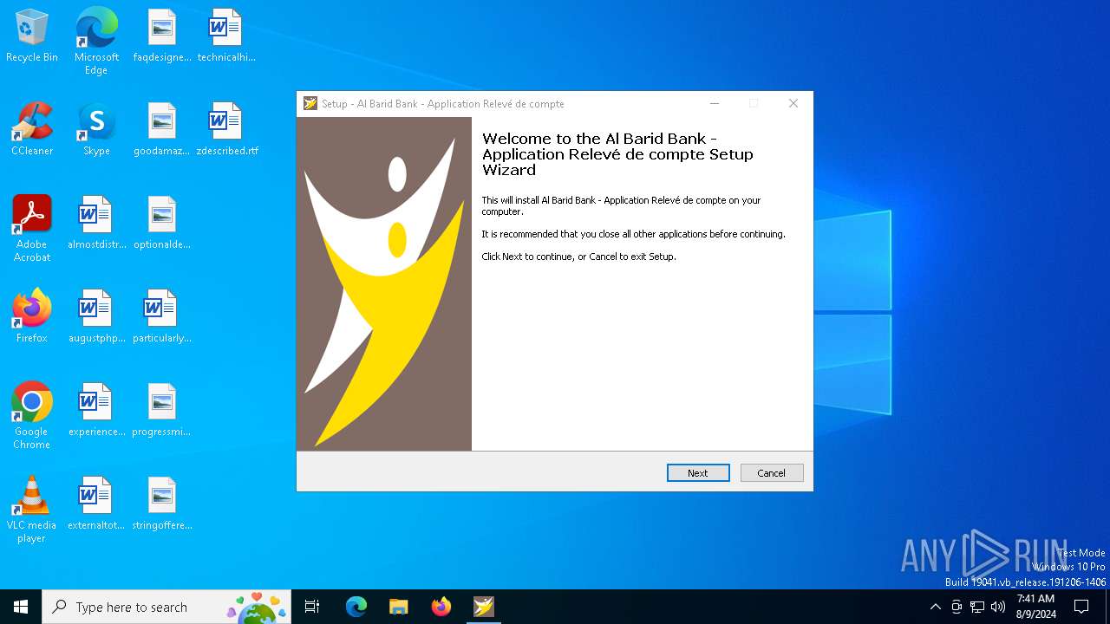Viewport: 1110px width, 624px height.
Task: Cancel the Al Barid Bank setup
Action: (772, 472)
